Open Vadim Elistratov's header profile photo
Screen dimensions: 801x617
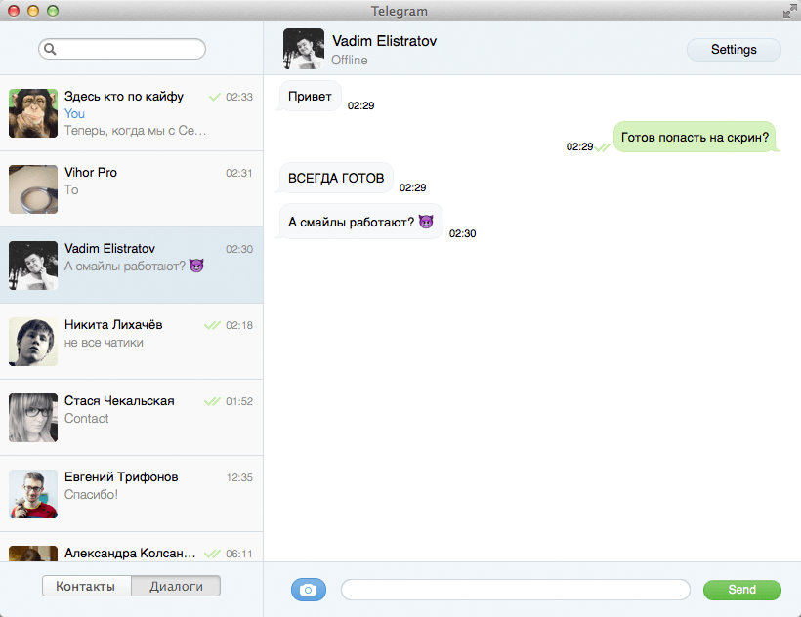tap(304, 49)
